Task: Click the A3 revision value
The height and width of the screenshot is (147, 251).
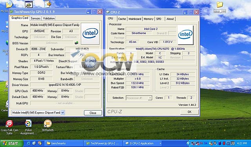Action: click(71, 31)
